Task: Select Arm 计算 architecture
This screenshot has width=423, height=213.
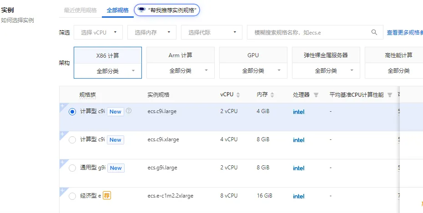Action: pyautogui.click(x=181, y=55)
